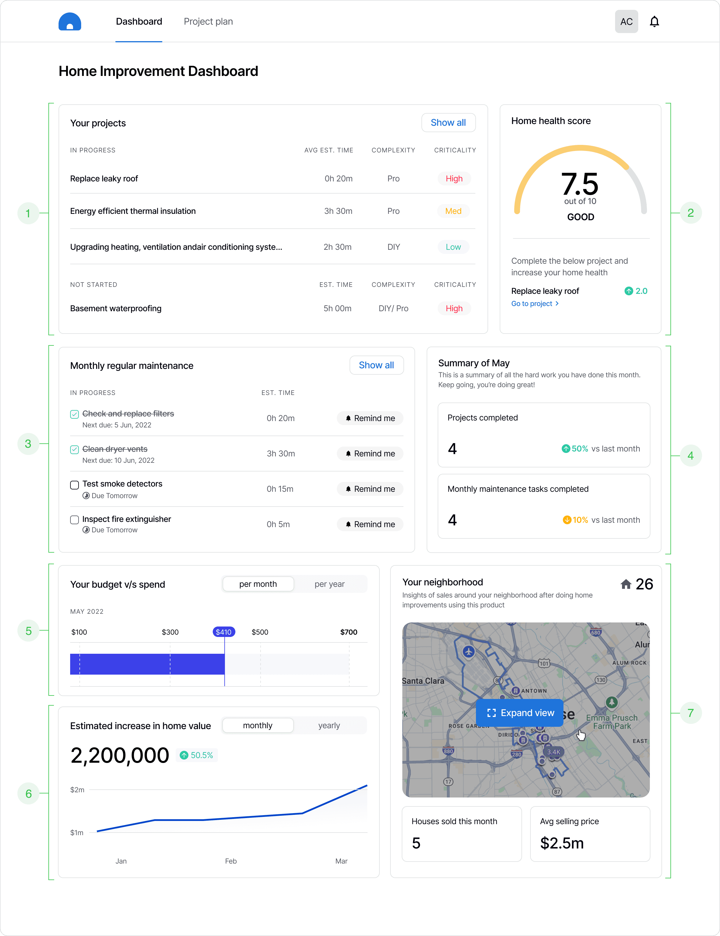720x936 pixels.
Task: Click the $410 budget marker
Action: pos(224,632)
